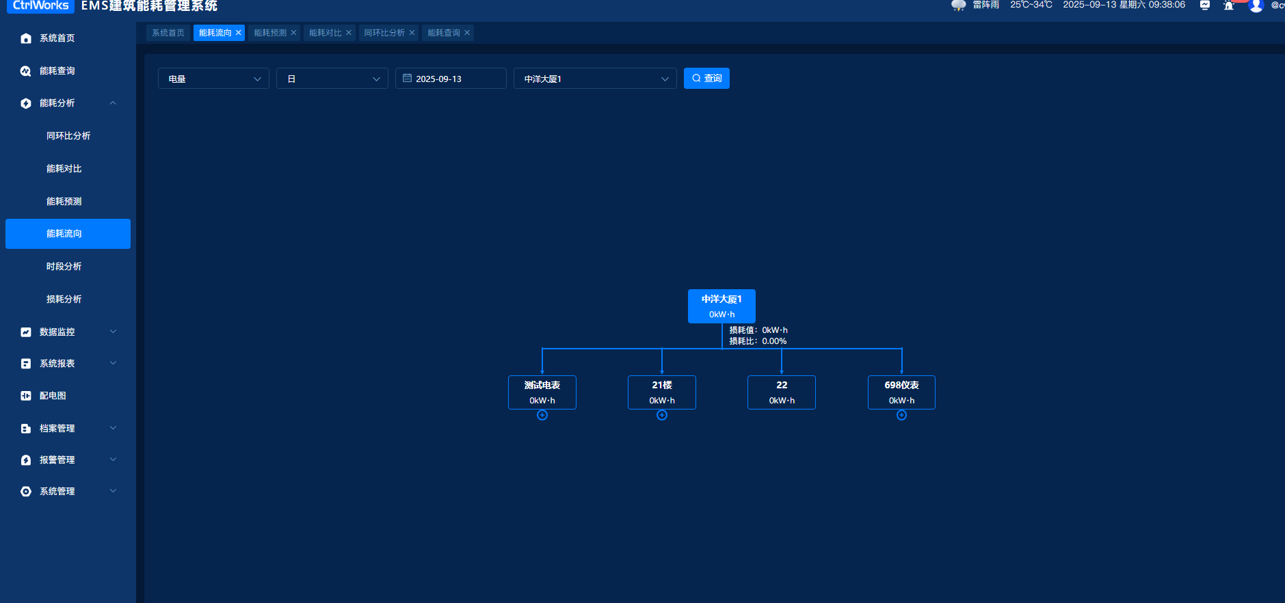Screen dimensions: 1285x603
Task: Switch to the 能耗对比 tab
Action: point(325,33)
